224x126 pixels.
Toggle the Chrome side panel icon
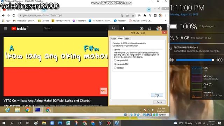point(155,15)
